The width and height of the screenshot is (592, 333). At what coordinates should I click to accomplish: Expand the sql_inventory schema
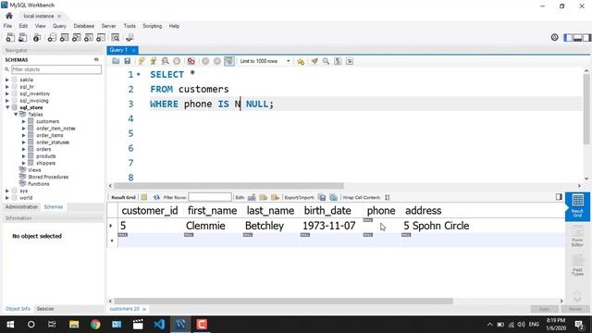click(x=7, y=93)
